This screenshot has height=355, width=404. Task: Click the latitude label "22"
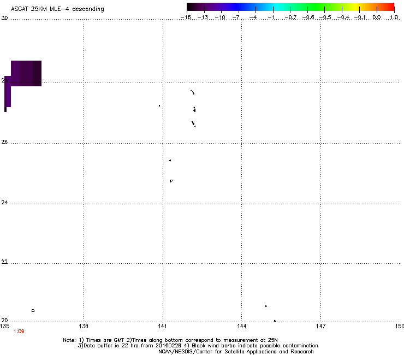4,262
